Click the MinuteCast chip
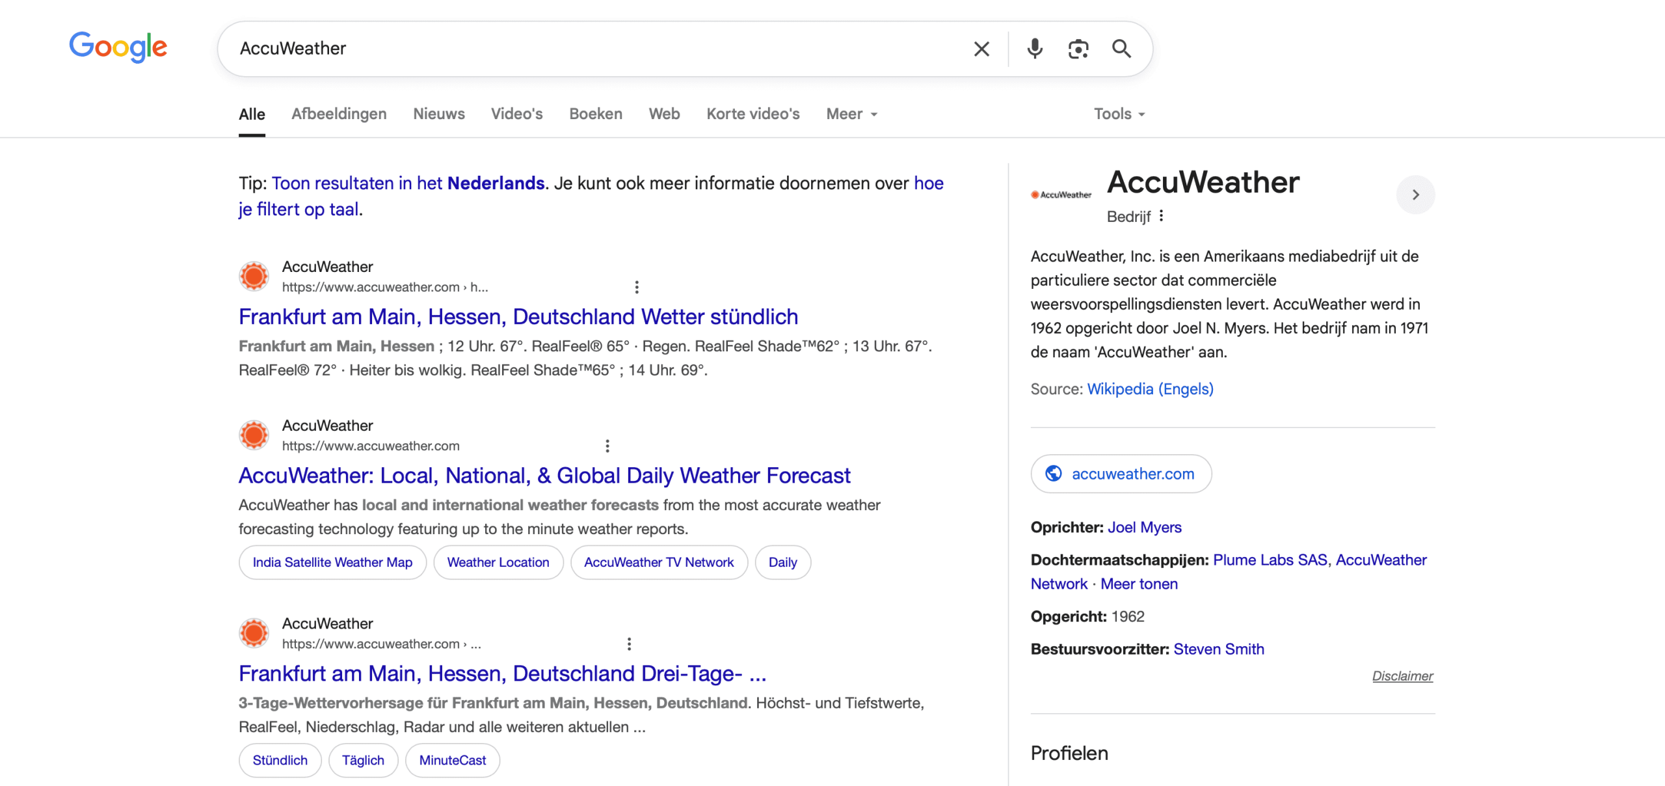Image resolution: width=1665 pixels, height=786 pixels. (453, 760)
